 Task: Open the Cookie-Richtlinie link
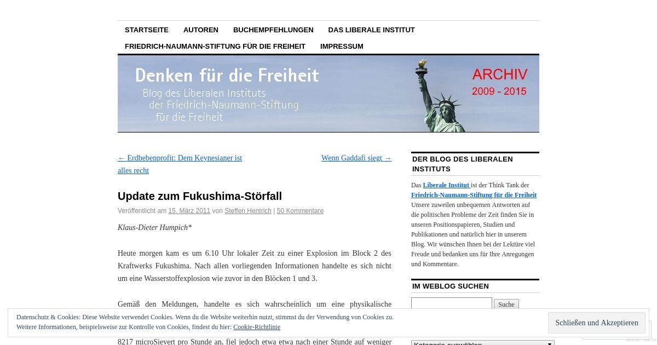coord(257,327)
